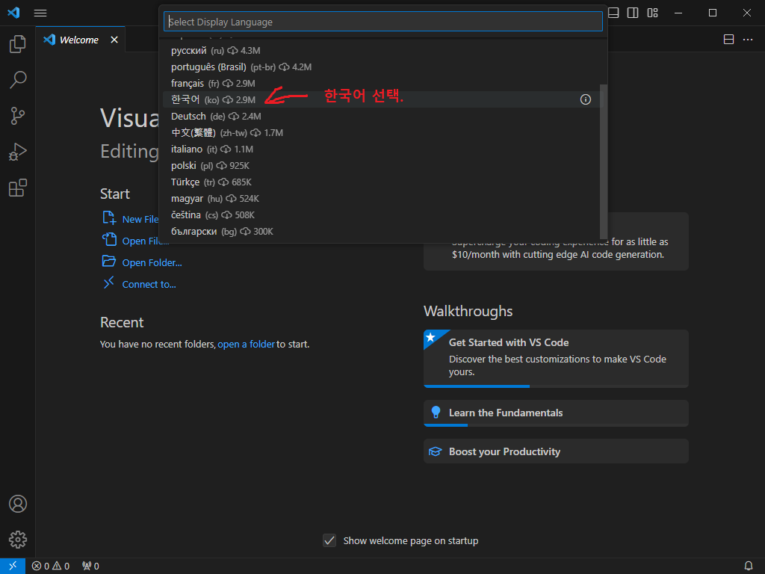Select Deutsch (de) language
This screenshot has width=765, height=574.
(x=383, y=116)
